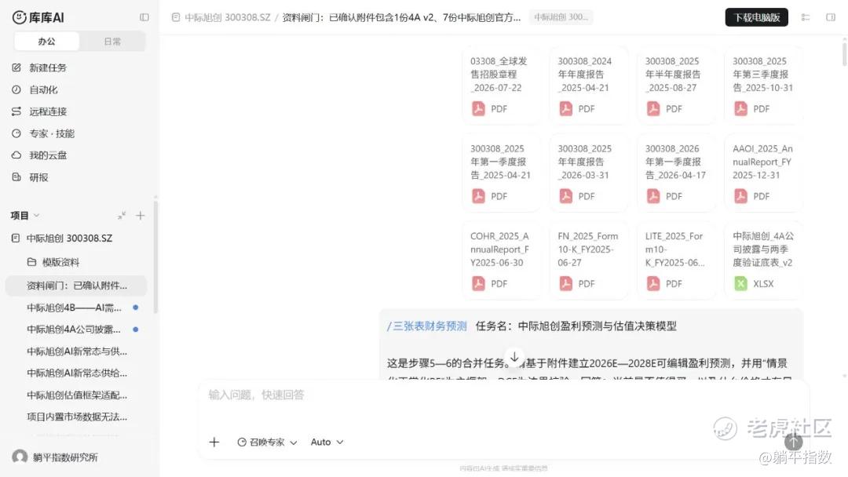Click the /三张表财务预测 skill link
This screenshot has width=848, height=477.
coord(426,326)
